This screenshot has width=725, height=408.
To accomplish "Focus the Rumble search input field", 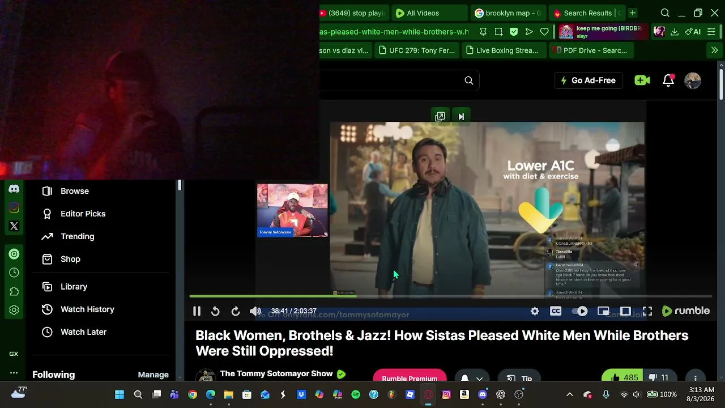I will 391,80.
